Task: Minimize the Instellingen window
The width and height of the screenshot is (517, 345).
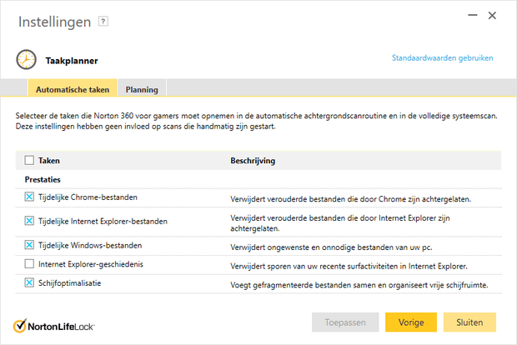Action: tap(473, 15)
